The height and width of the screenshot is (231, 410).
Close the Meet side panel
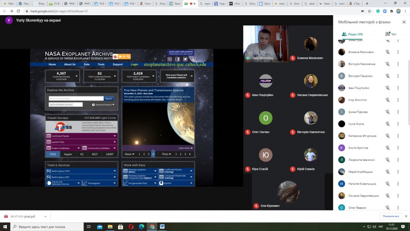point(404,22)
